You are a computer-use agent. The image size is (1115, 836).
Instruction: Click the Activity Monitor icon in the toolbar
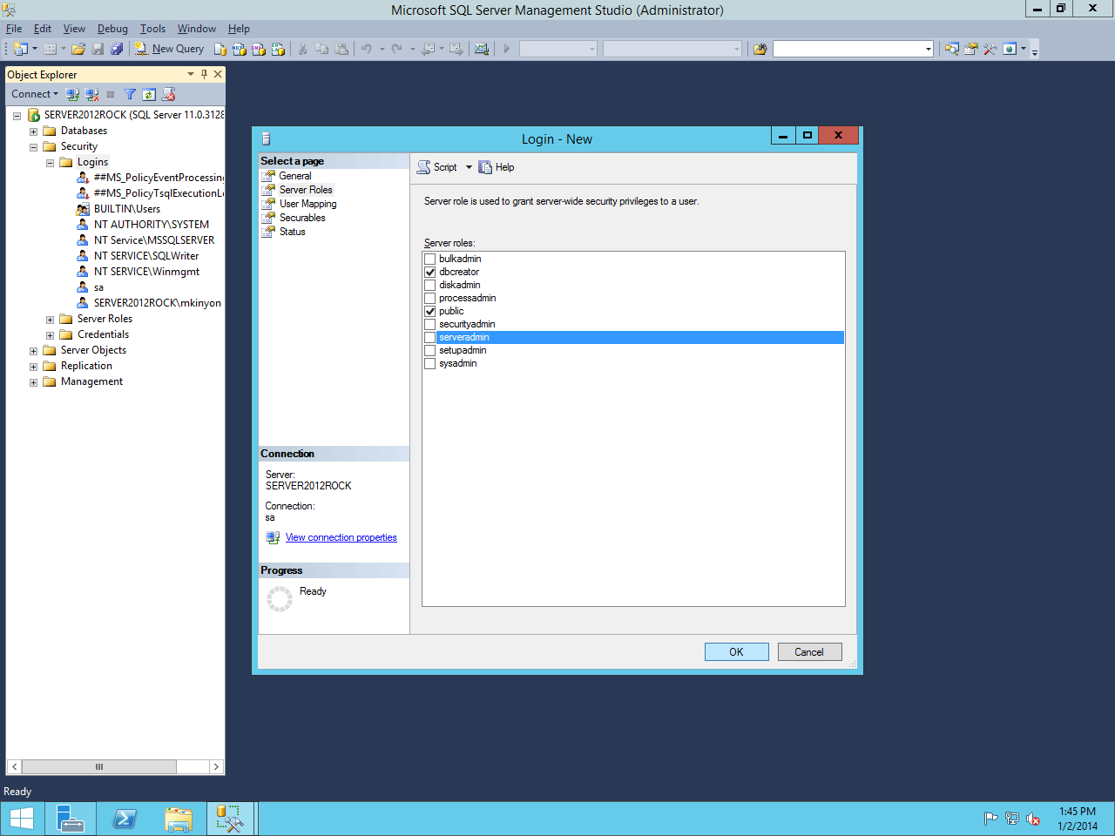tap(481, 49)
